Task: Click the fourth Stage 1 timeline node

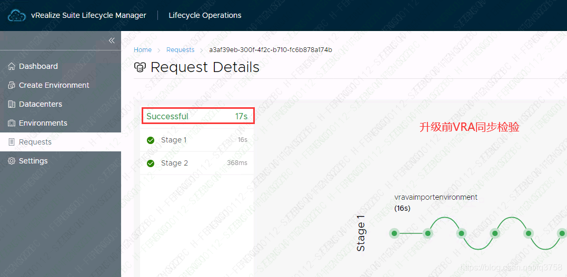Action: coord(495,234)
